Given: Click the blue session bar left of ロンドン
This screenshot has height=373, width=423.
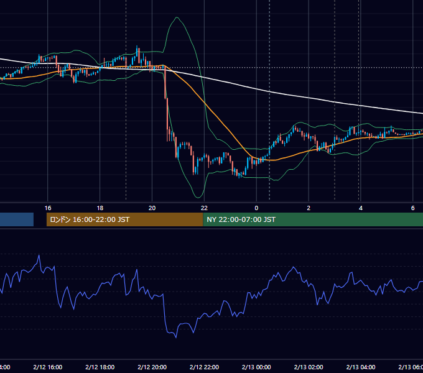Looking at the screenshot, I should tap(17, 219).
